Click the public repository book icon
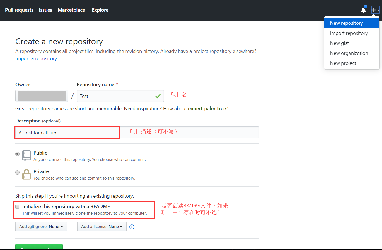Screen dimensions: 382x250 [x=26, y=156]
